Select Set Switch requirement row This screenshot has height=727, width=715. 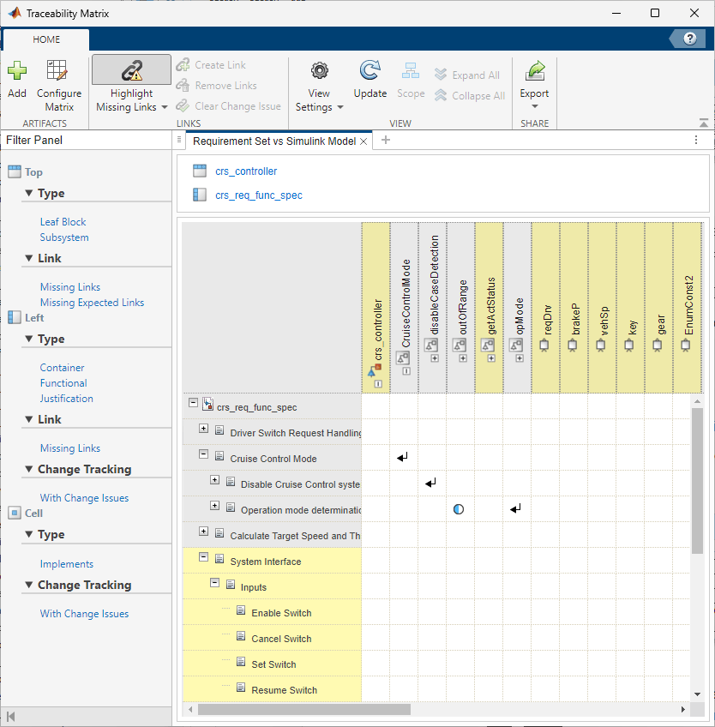(x=272, y=664)
